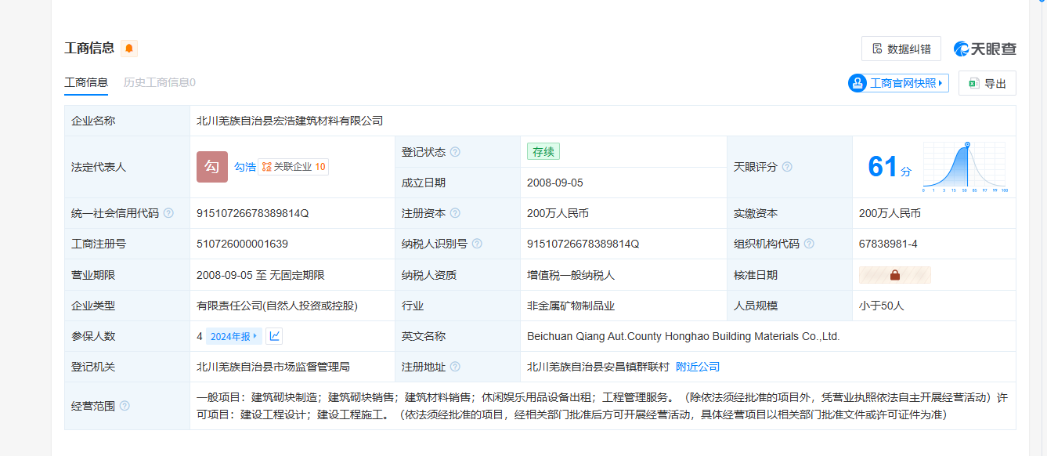Viewport: 1047px width, 456px height.
Task: Export data with the 导出 button
Action: point(987,83)
